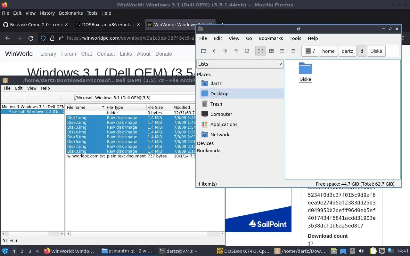Reload the file manager folder view

247,51
